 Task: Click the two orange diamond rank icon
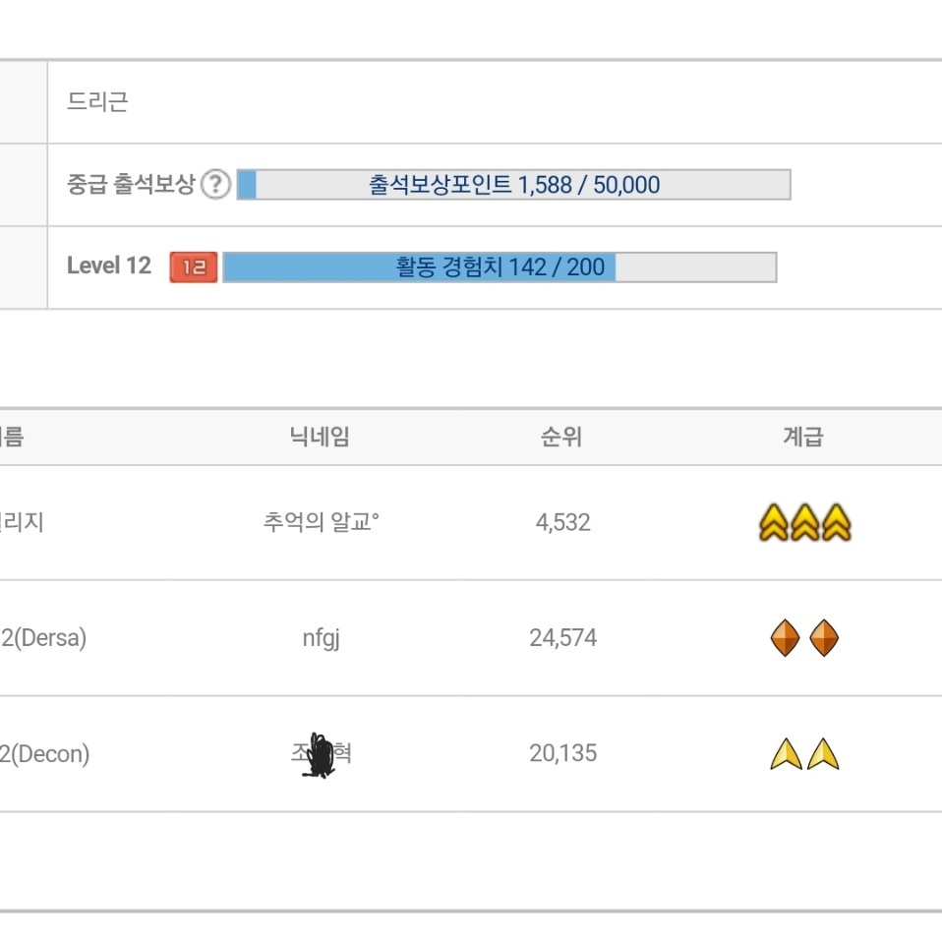(804, 639)
